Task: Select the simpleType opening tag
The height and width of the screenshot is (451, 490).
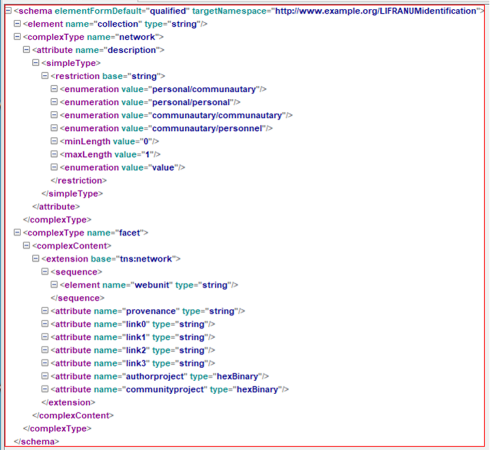Action: [71, 63]
